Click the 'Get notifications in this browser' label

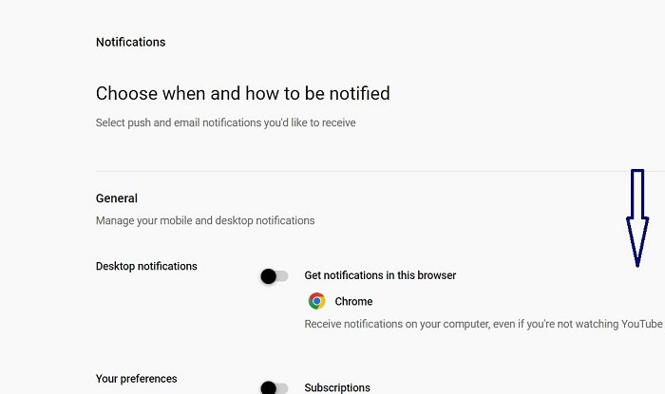380,275
